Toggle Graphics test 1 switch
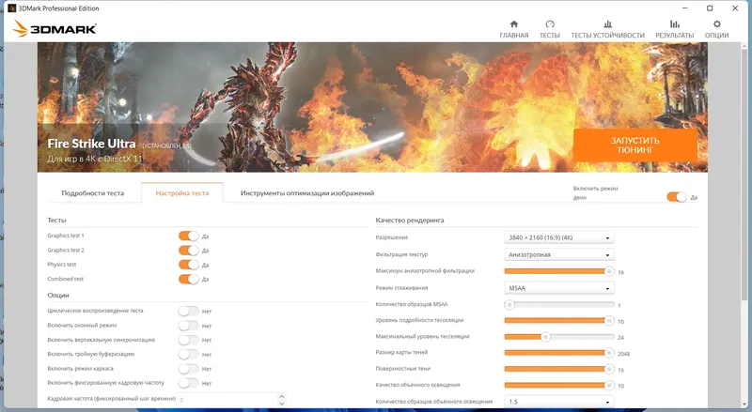 click(189, 236)
